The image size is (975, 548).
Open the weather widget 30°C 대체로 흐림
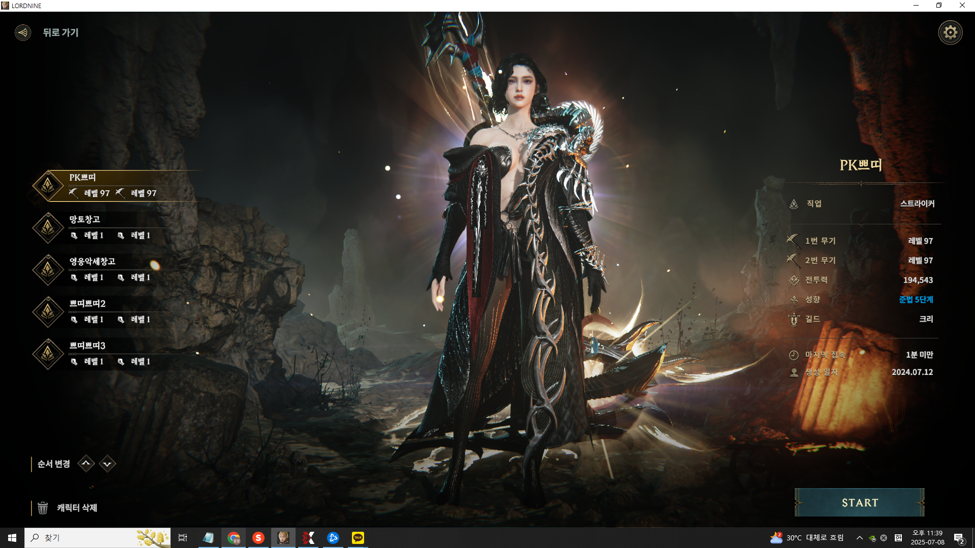tap(807, 538)
